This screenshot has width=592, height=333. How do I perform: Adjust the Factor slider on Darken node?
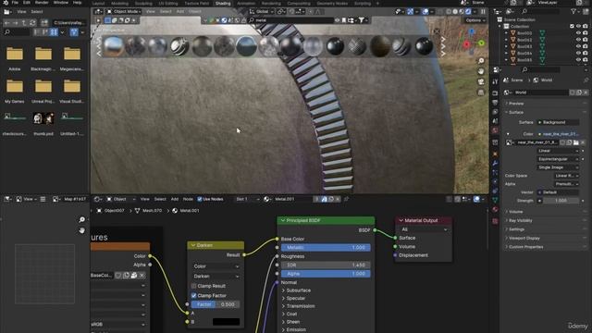point(216,304)
